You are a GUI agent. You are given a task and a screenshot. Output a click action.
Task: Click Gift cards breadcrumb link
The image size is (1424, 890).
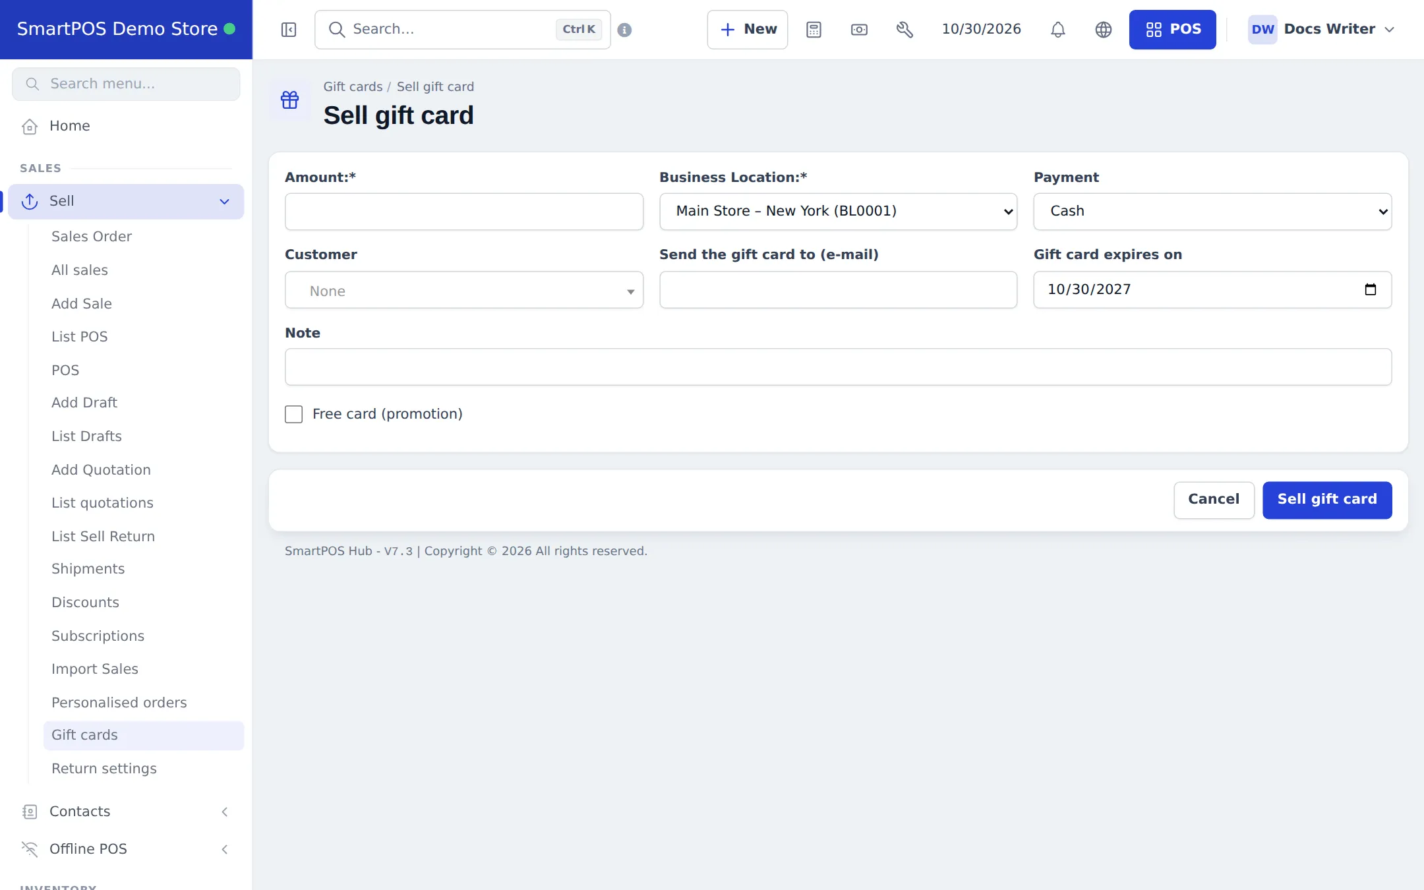(x=353, y=87)
